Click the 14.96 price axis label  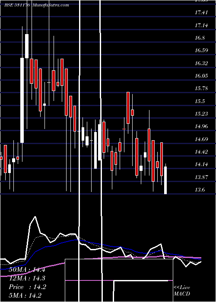(201, 126)
